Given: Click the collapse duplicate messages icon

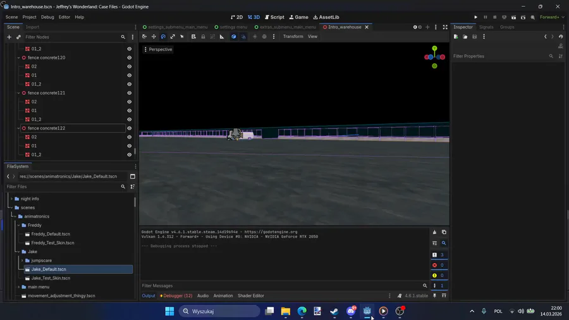Looking at the screenshot, I should pos(434,243).
